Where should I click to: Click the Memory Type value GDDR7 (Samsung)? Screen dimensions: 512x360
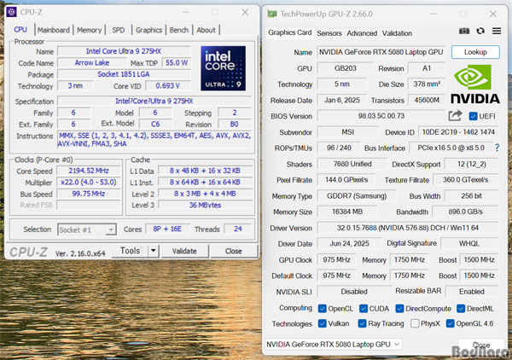pyautogui.click(x=357, y=196)
